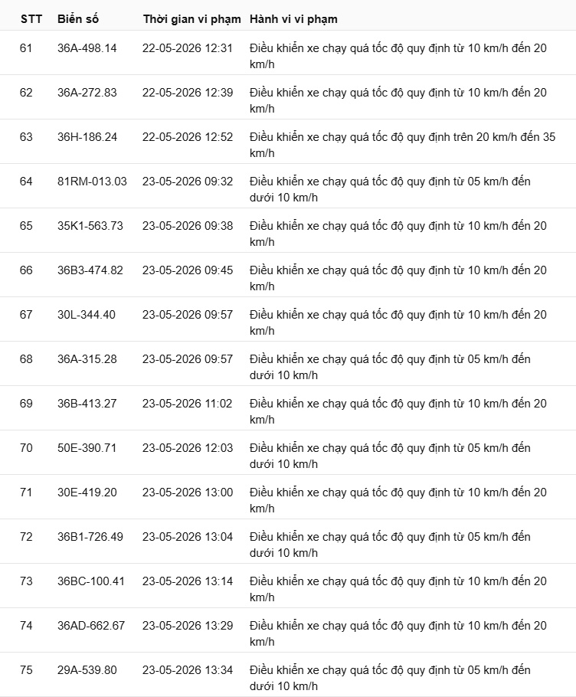Select license plate 36AD-662.67
This screenshot has height=697, width=576.
[x=91, y=626]
